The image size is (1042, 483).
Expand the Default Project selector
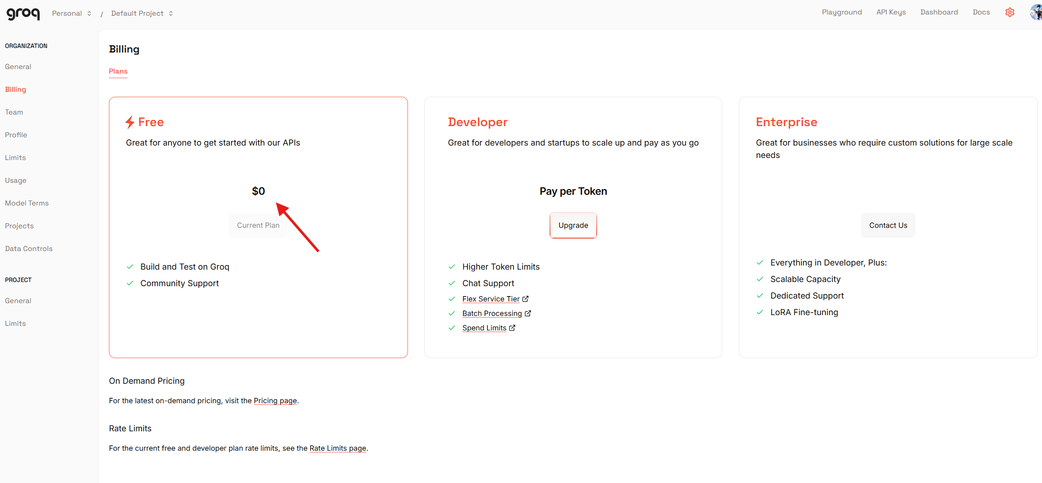pos(142,13)
